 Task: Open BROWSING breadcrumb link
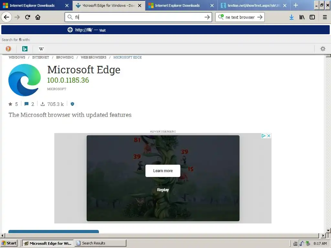[65, 57]
